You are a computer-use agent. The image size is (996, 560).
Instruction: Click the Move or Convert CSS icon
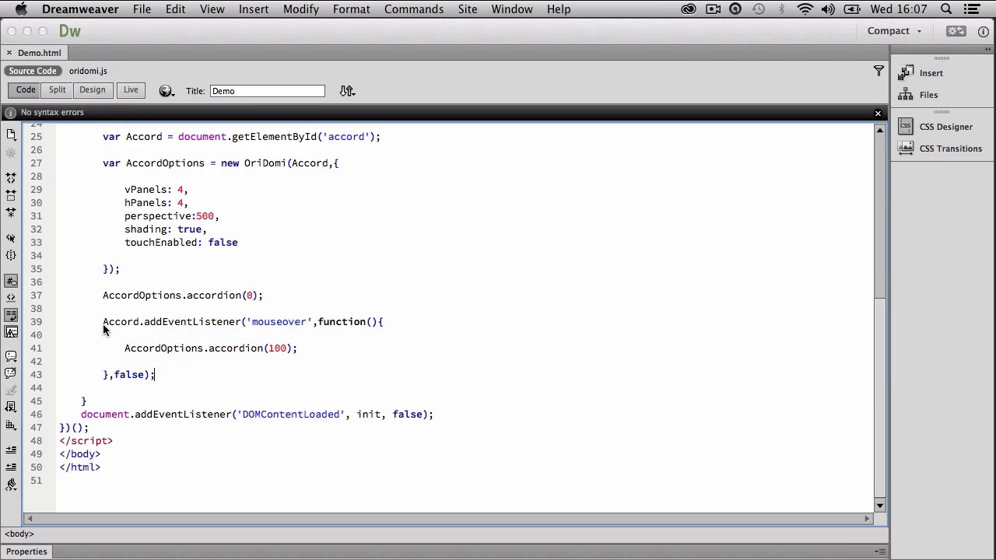pyautogui.click(x=11, y=425)
